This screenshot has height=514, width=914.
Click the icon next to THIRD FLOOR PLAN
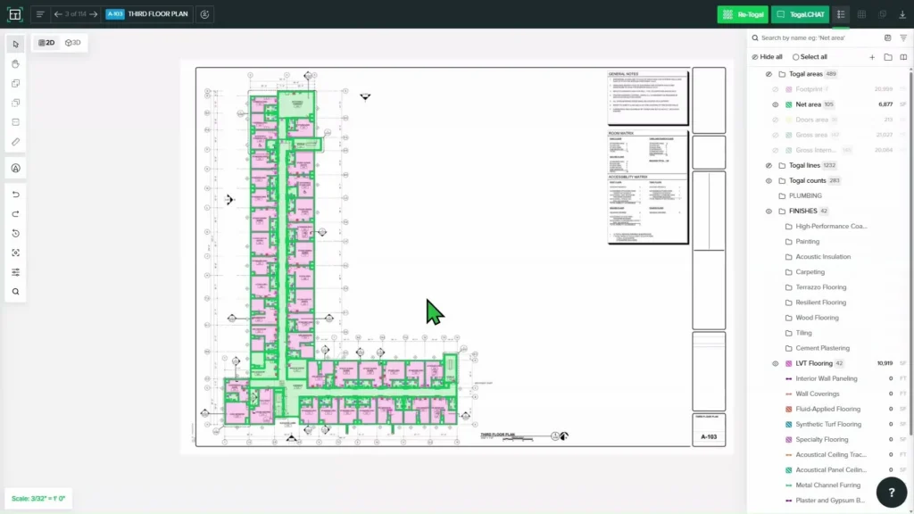point(204,14)
